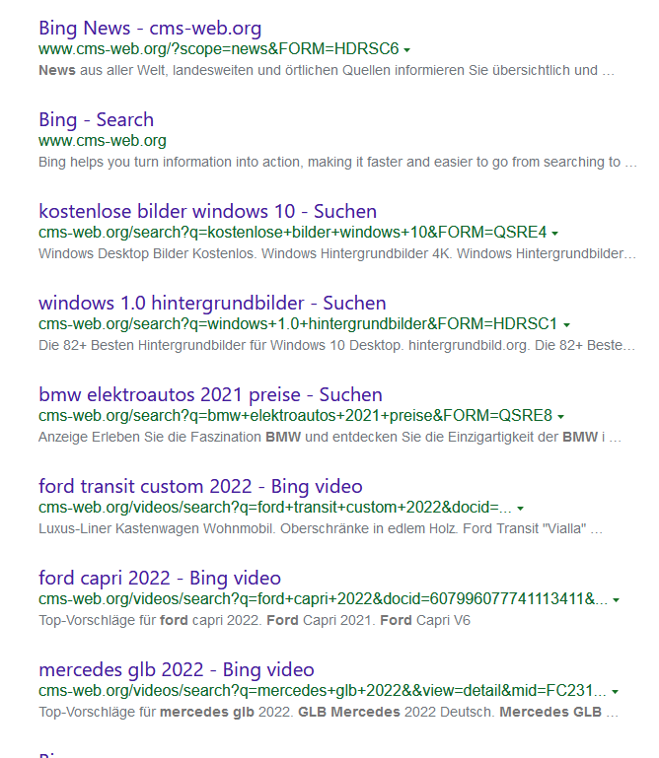Click green www.cms-web.org URL under Bing - Search
Image resolution: width=659 pixels, height=758 pixels.
click(103, 141)
